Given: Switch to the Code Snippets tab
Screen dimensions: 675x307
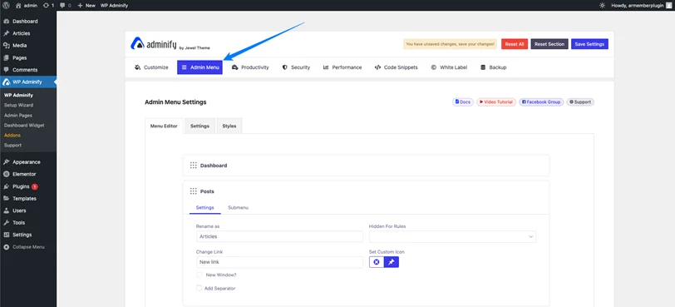Looking at the screenshot, I should (396, 67).
